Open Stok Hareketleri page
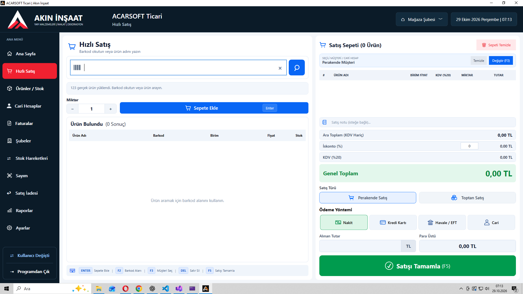The width and height of the screenshot is (523, 294). point(30,158)
